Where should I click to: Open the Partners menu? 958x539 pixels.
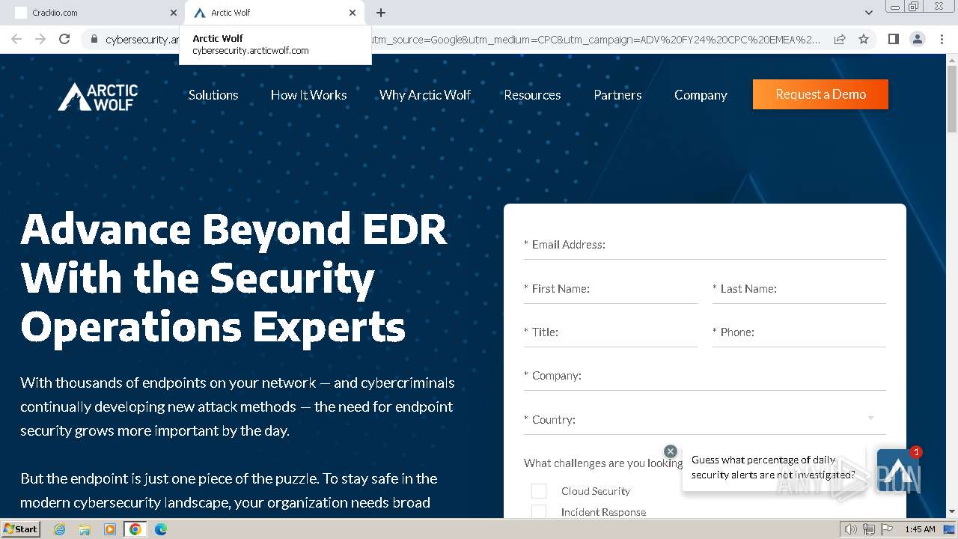coord(617,95)
